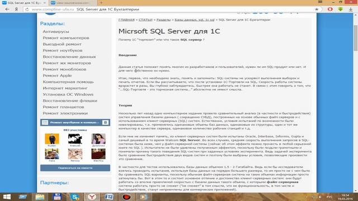The image size is (358, 201).
Task: Click the VK logo in group widget header
Action: pos(105,123)
